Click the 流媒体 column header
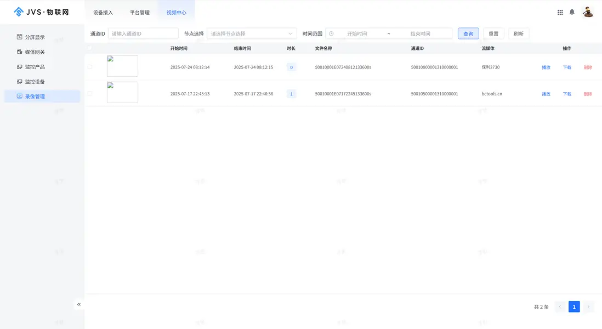 [488, 48]
